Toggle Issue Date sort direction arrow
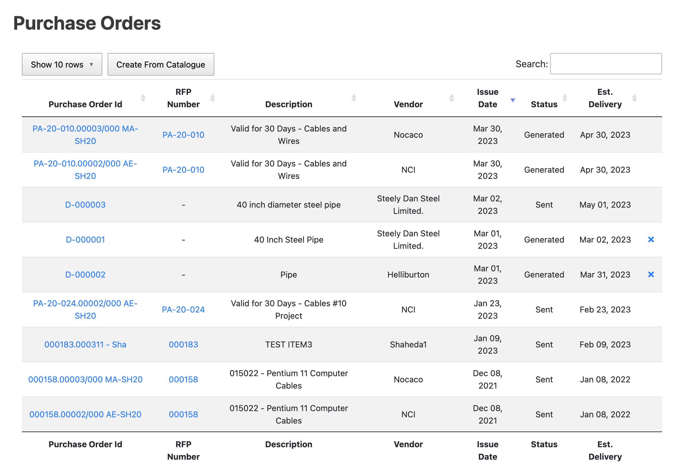Screen dimensions: 684x465 (x=513, y=100)
